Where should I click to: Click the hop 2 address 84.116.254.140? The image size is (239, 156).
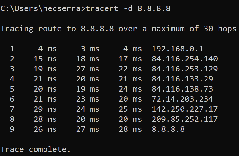click(184, 59)
